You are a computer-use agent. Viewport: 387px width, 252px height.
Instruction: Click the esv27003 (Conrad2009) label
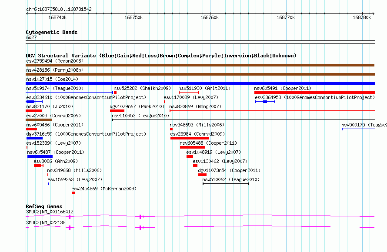coord(53,116)
